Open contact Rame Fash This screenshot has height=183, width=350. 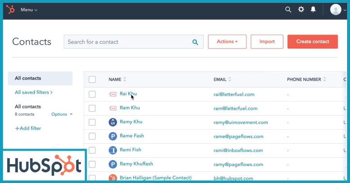132,136
